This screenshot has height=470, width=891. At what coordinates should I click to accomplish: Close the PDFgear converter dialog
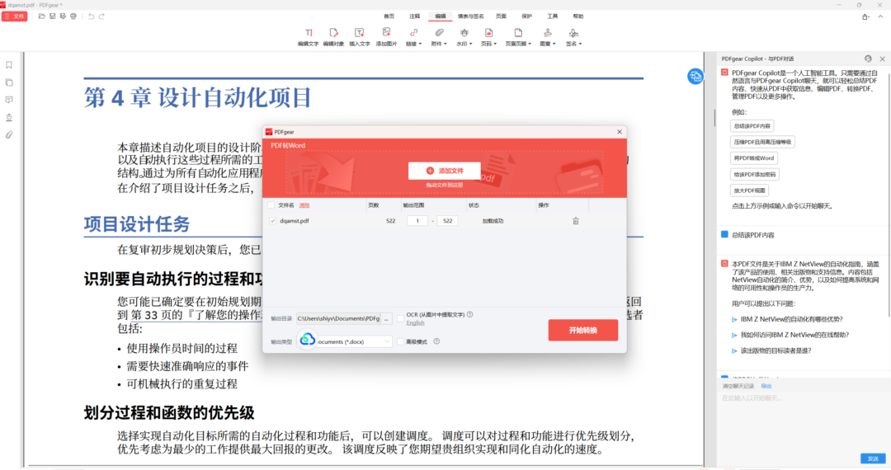tap(620, 132)
